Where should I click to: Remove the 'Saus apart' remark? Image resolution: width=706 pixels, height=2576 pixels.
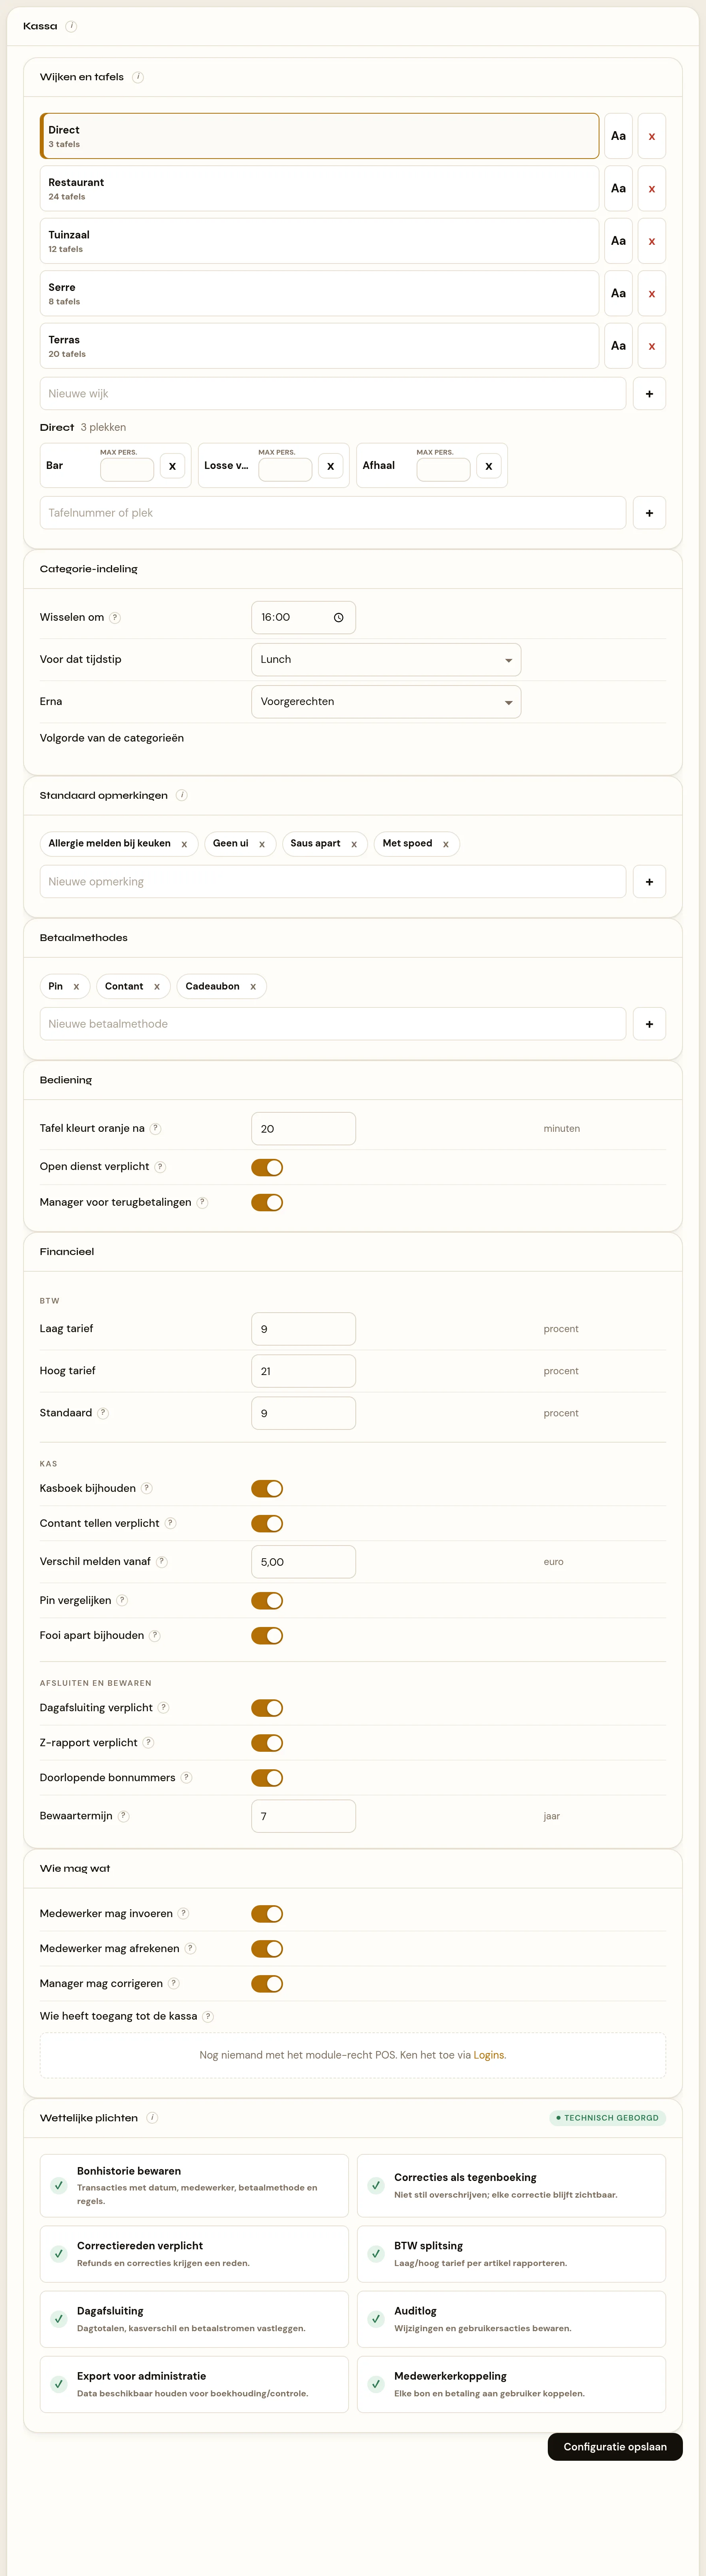pyautogui.click(x=354, y=844)
